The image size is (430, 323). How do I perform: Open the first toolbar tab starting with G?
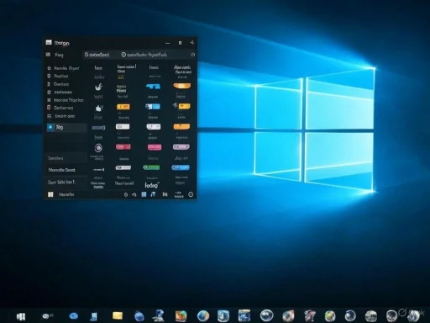97,55
